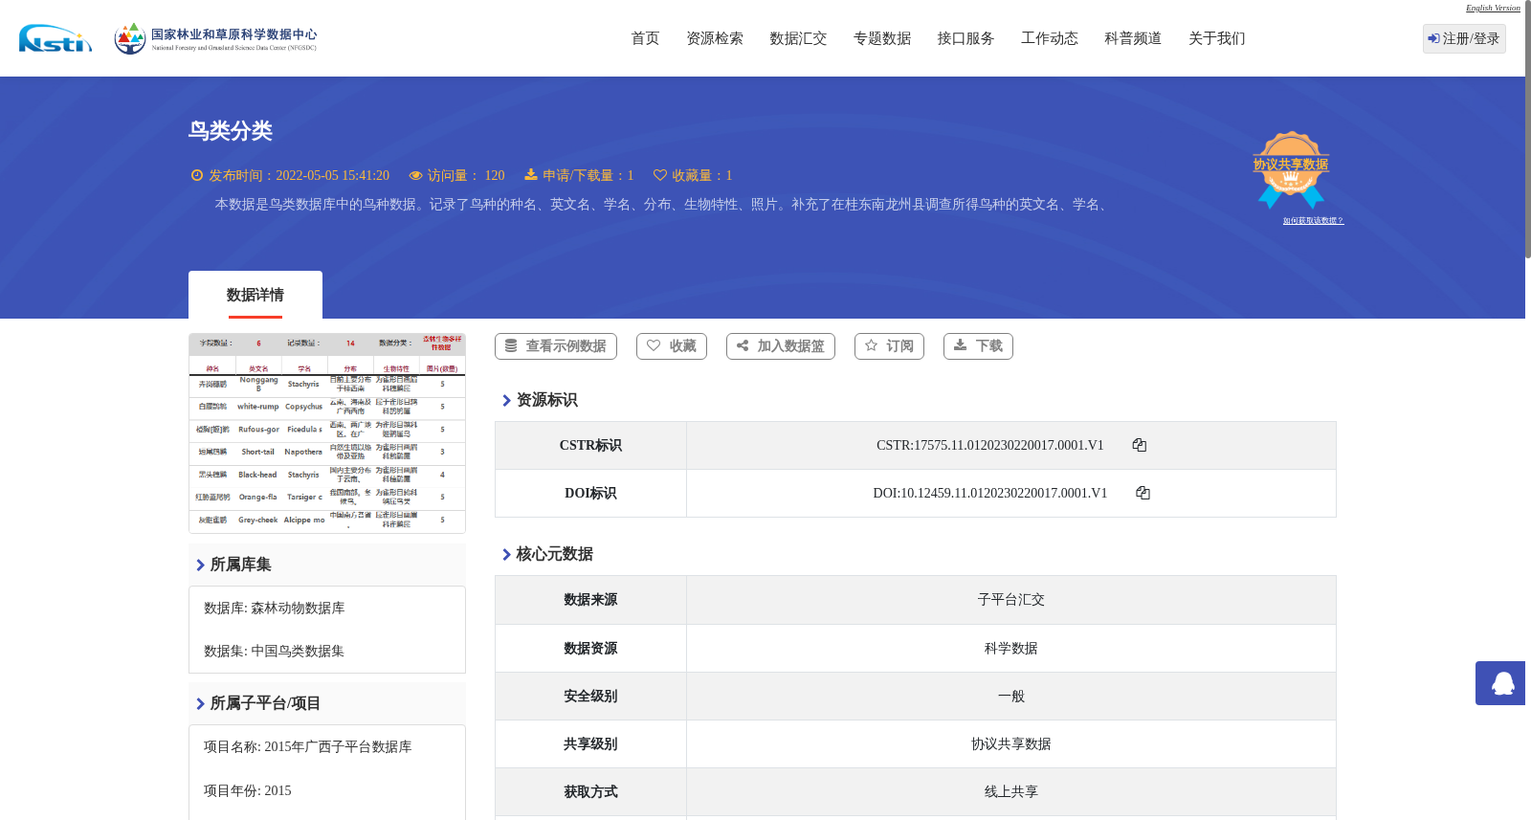
Task: Click the 订阅 button
Action: tap(889, 346)
